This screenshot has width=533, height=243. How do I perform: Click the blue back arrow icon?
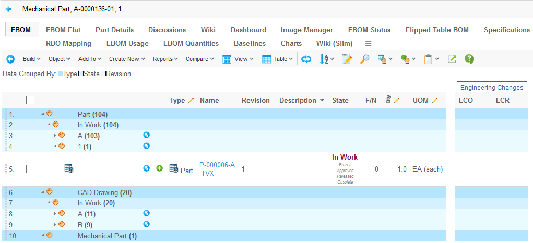(x=10, y=59)
